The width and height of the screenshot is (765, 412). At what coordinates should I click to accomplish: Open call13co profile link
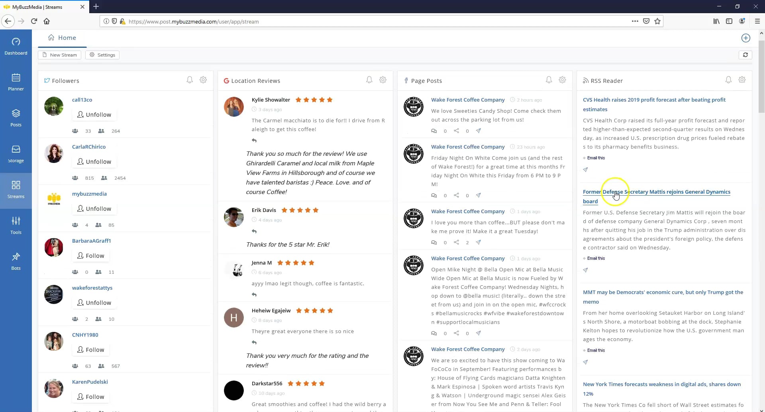[82, 100]
